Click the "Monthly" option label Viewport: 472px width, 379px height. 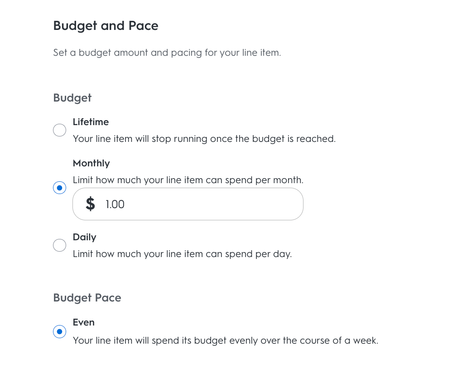(x=91, y=163)
